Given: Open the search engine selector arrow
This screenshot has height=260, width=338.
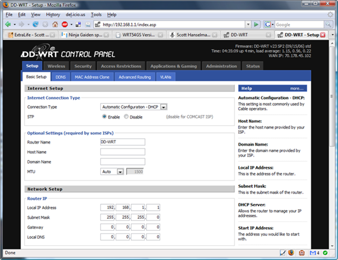Looking at the screenshot, I should pos(272,24).
